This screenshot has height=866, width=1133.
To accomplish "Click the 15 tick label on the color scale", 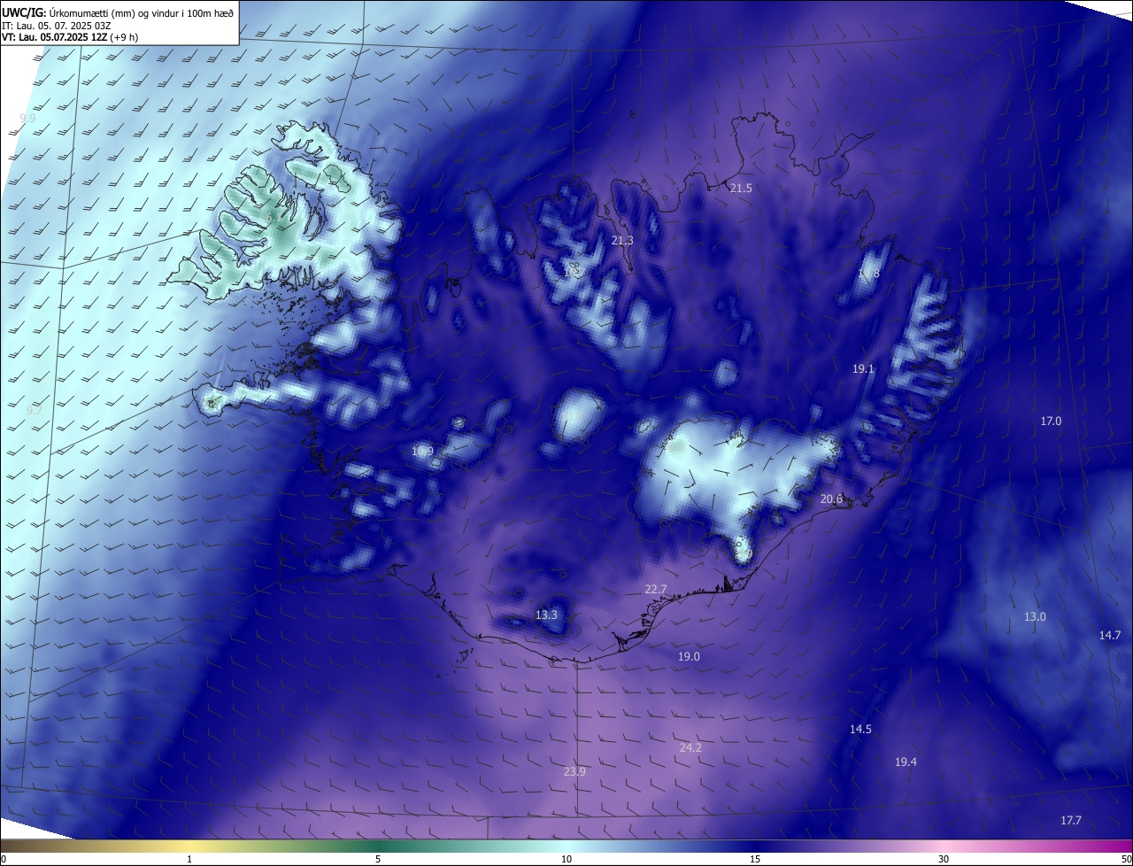I will [x=755, y=859].
